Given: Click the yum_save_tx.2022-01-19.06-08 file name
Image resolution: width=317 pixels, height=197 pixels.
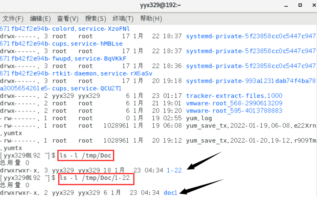Looking at the screenshot, I should click(x=251, y=126).
